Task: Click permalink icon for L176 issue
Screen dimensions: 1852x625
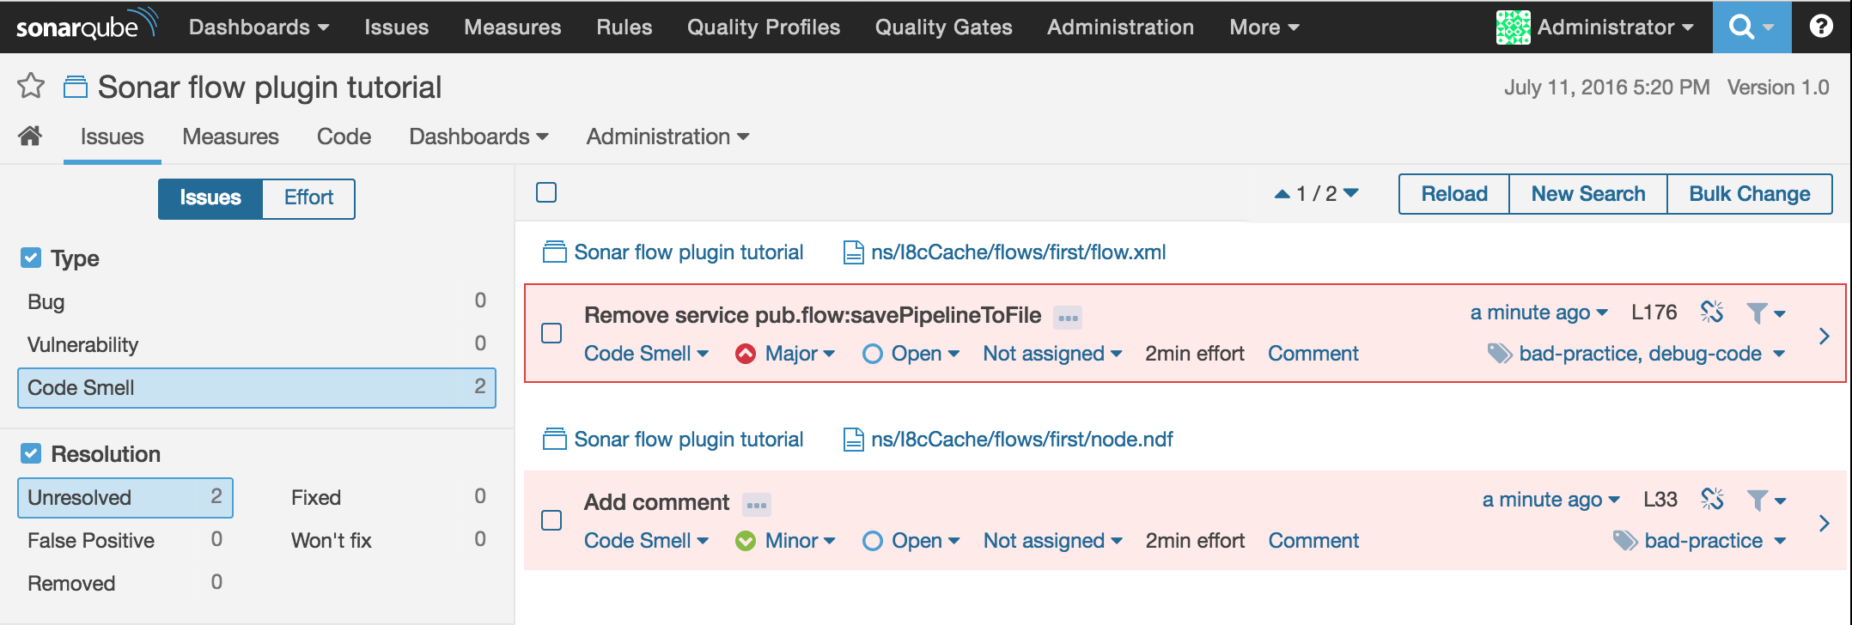Action: click(1712, 312)
